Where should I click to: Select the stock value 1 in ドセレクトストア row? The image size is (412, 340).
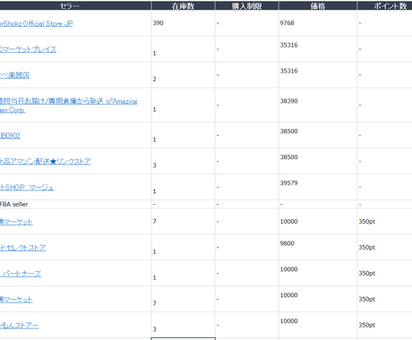(154, 252)
